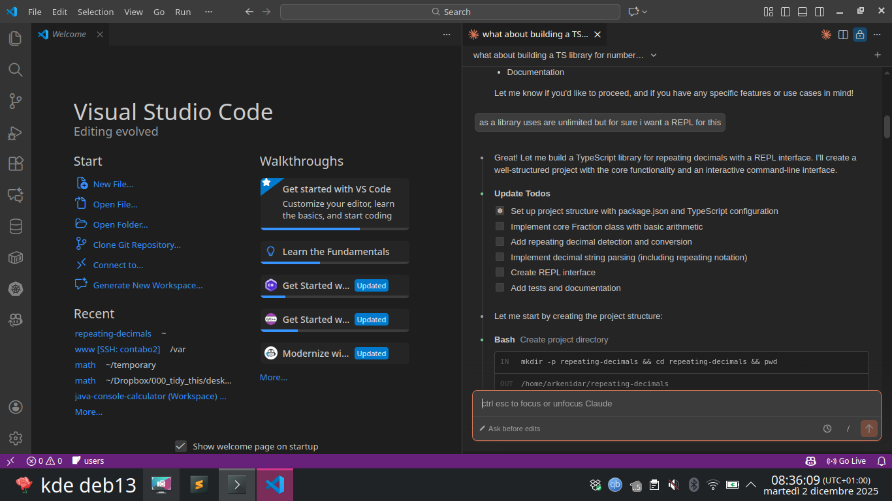Toggle the primary side bar layout icon

tap(786, 12)
